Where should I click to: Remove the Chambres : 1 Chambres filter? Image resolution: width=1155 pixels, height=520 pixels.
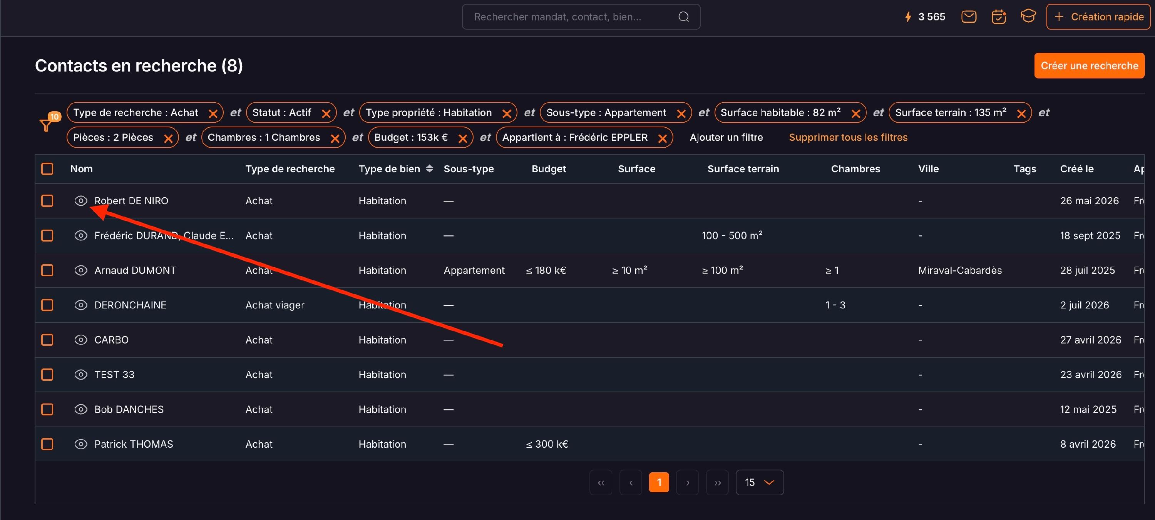coord(335,138)
